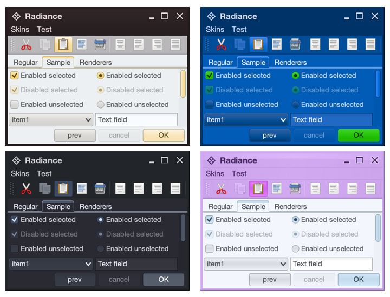Click the Copy icon in the dark-skinned window
The height and width of the screenshot is (297, 390).
coord(45,188)
